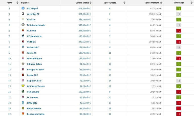Click the UC Sampdoria crest icon
Image resolution: width=194 pixels, height=116 pixels.
23,36
